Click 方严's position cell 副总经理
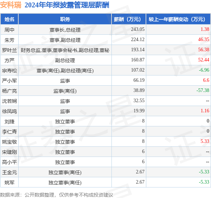This screenshot has height=198, width=211. click(x=65, y=60)
